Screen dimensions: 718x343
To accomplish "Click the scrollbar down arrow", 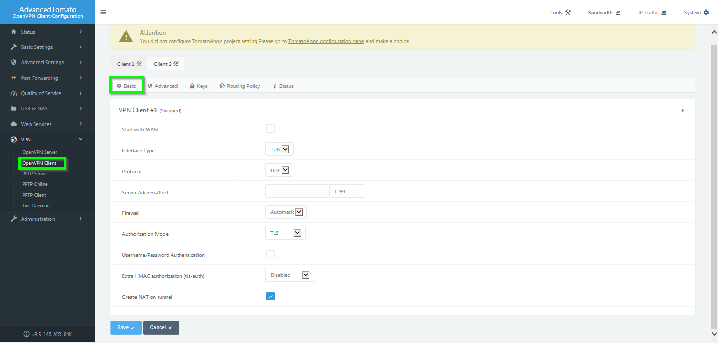I will pyautogui.click(x=713, y=334).
